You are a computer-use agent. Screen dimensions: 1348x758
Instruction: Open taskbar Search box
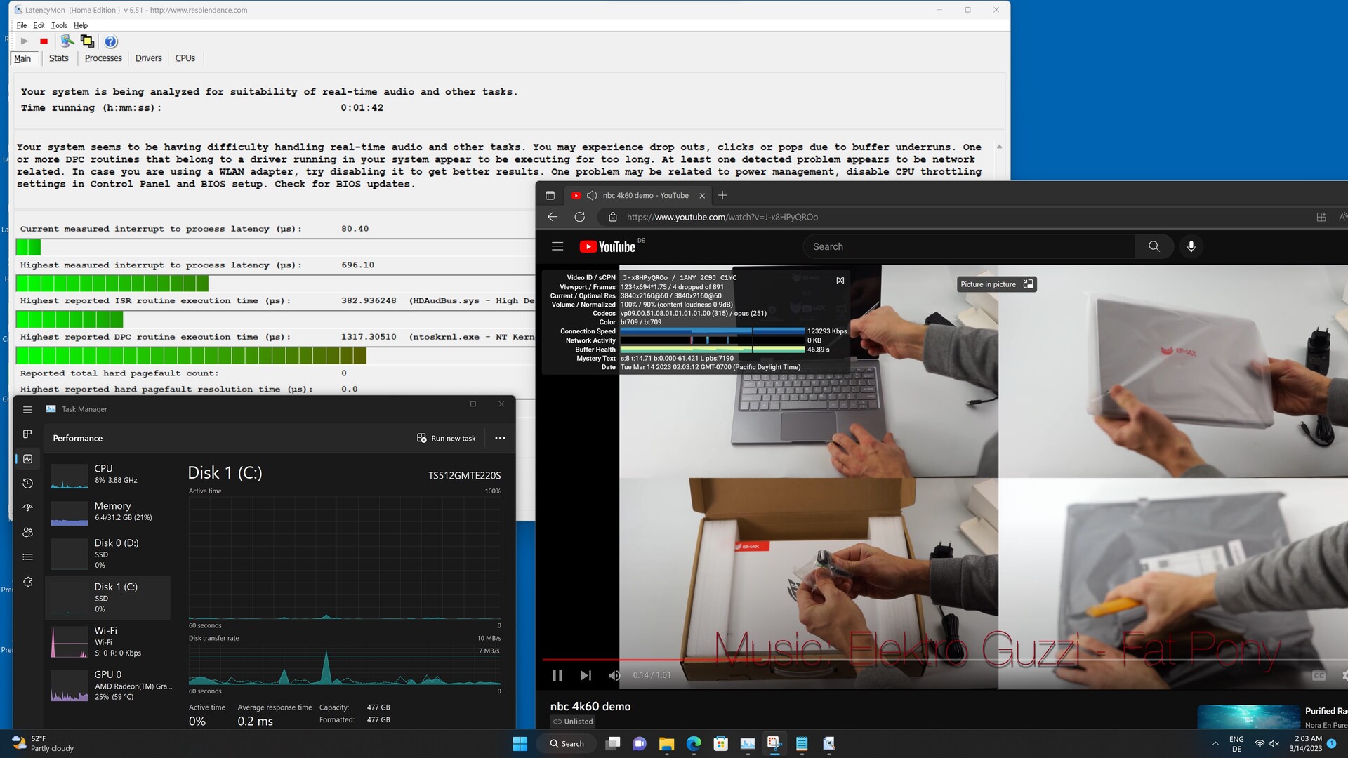[567, 744]
